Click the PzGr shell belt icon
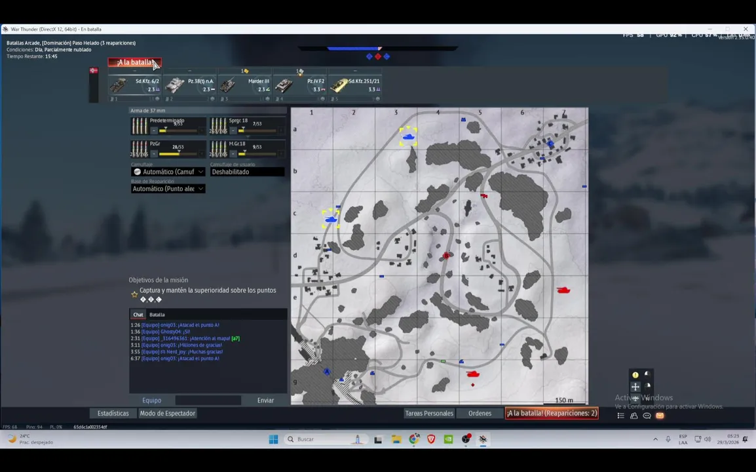The image size is (756, 472). point(140,149)
